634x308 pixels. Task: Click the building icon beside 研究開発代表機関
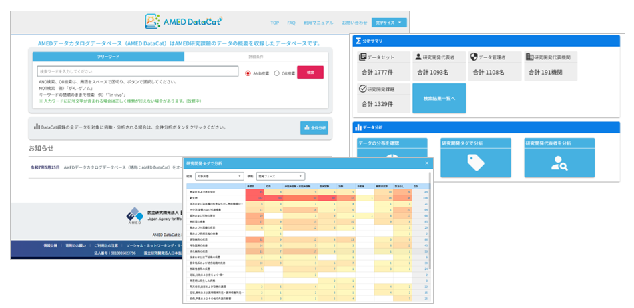coord(529,57)
